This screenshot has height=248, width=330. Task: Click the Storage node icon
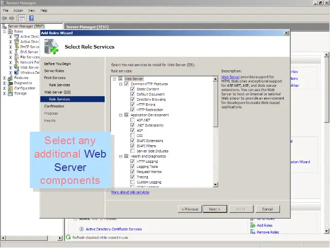[x=10, y=94]
